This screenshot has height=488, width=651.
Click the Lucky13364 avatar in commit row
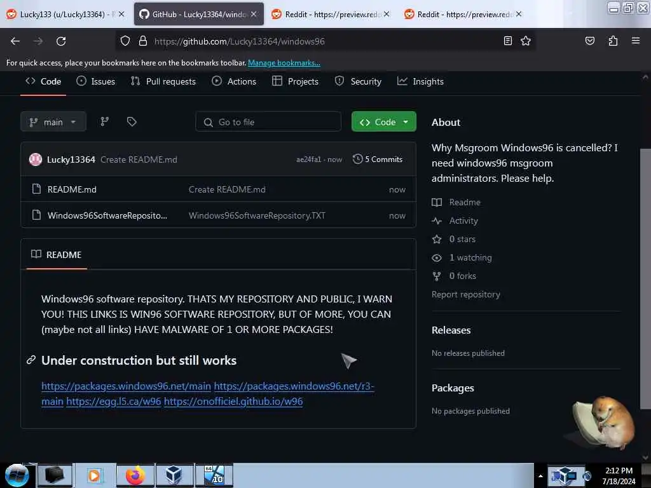pos(36,159)
